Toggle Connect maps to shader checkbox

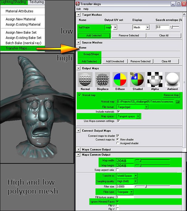pyautogui.click(x=118, y=136)
